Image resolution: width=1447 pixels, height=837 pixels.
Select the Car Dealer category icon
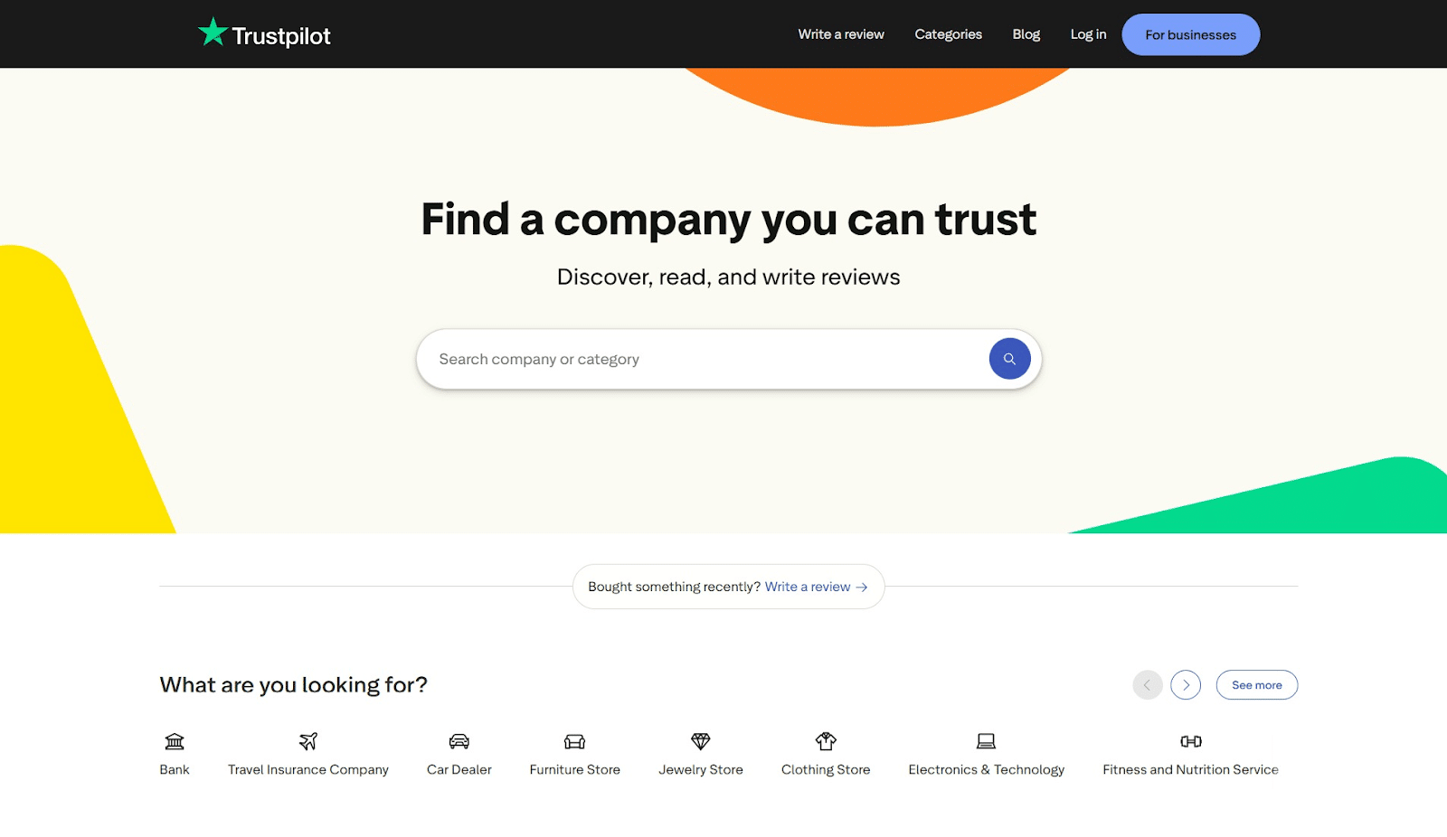pyautogui.click(x=459, y=741)
